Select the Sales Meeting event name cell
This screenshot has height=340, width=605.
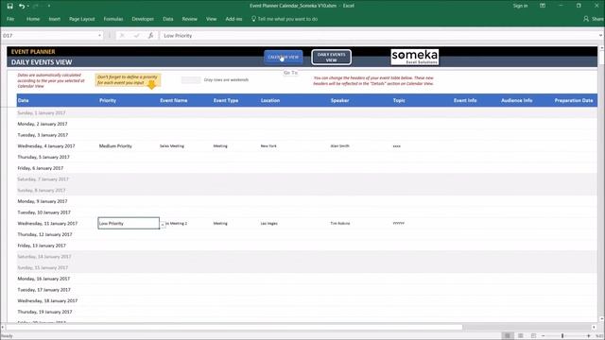pos(172,146)
